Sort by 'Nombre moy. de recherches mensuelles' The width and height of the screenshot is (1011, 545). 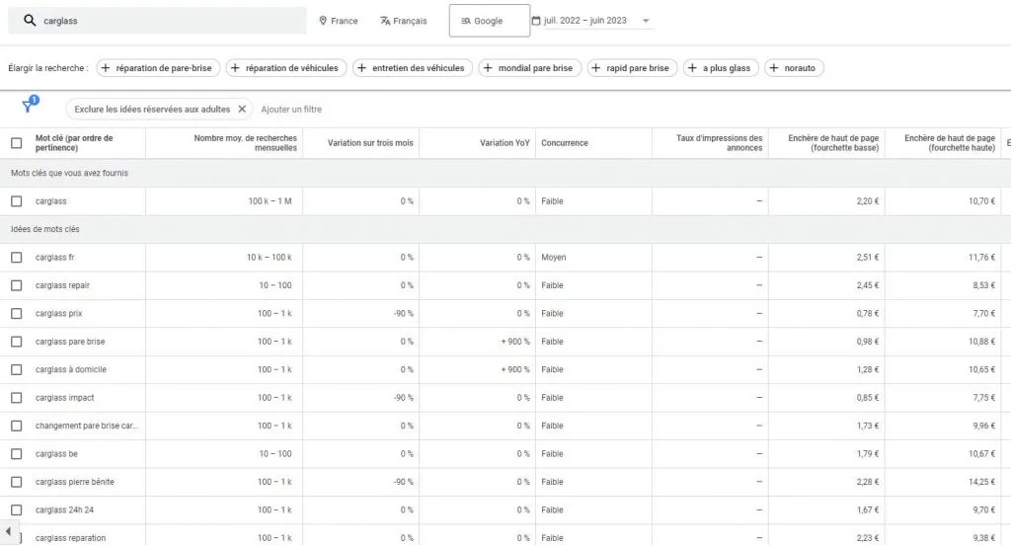245,142
